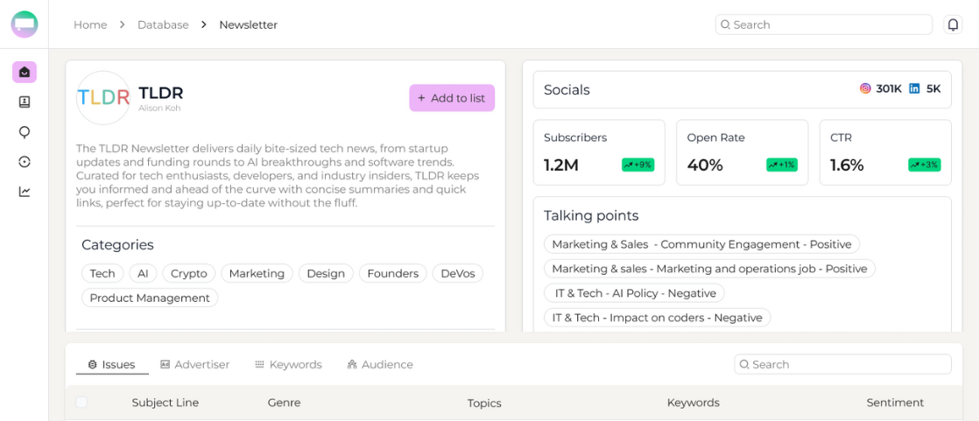This screenshot has height=421, width=979.
Task: Select the Design category tag
Action: [x=326, y=273]
